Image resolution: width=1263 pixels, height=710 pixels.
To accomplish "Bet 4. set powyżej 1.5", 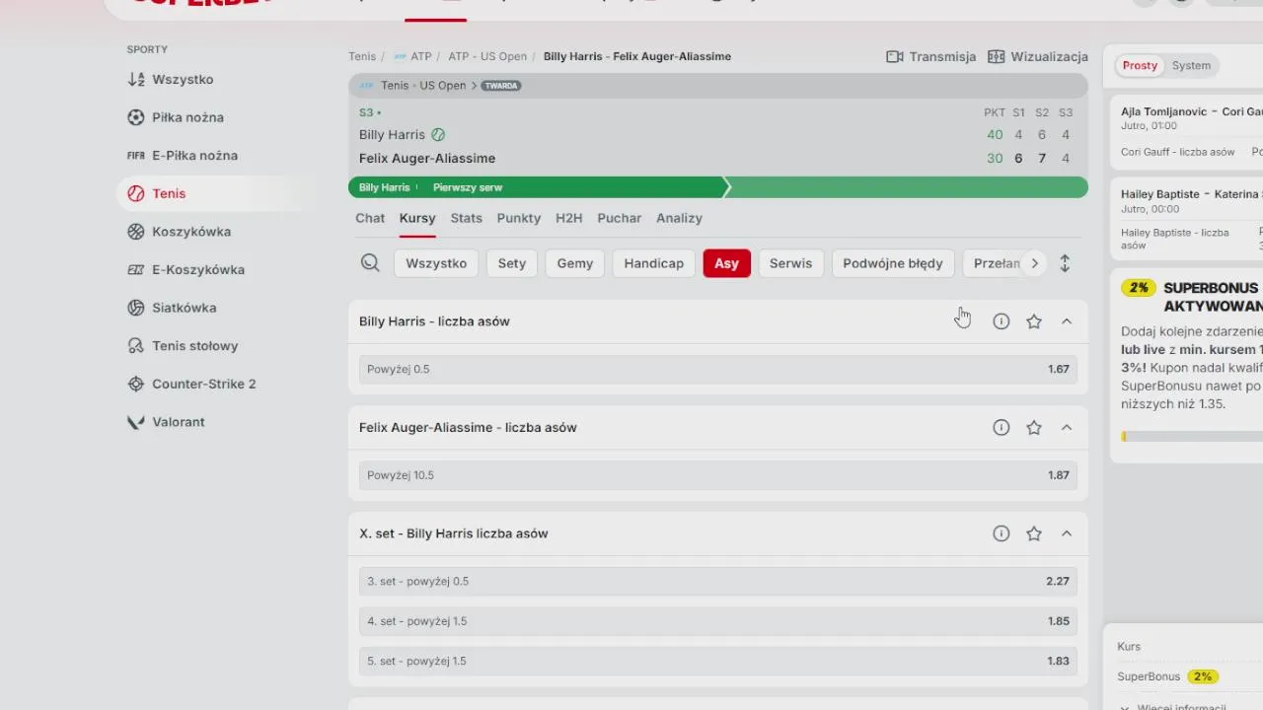I will coord(718,621).
